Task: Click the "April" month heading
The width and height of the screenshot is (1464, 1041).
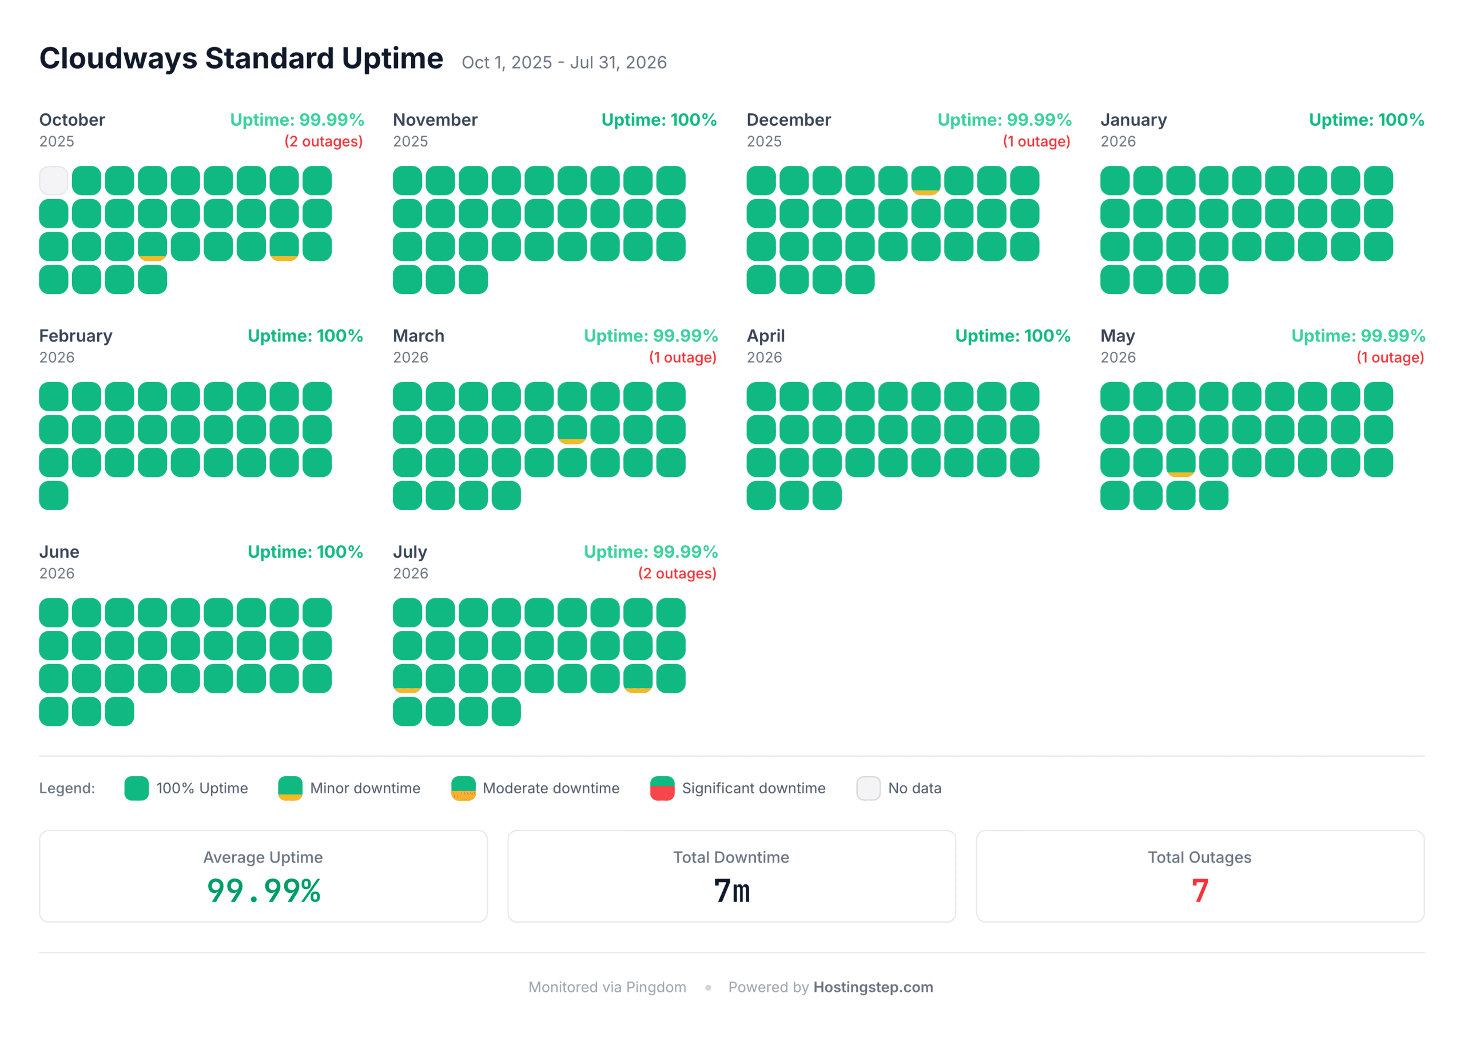Action: tap(766, 336)
